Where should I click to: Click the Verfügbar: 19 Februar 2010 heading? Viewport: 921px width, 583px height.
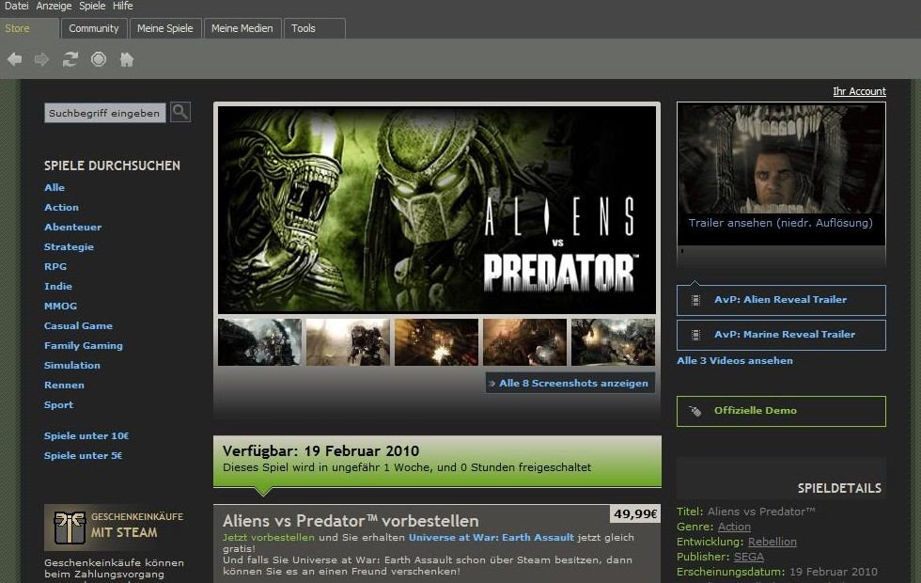[x=320, y=451]
